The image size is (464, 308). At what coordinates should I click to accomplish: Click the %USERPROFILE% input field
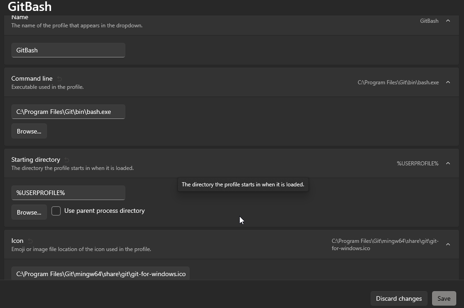68,192
